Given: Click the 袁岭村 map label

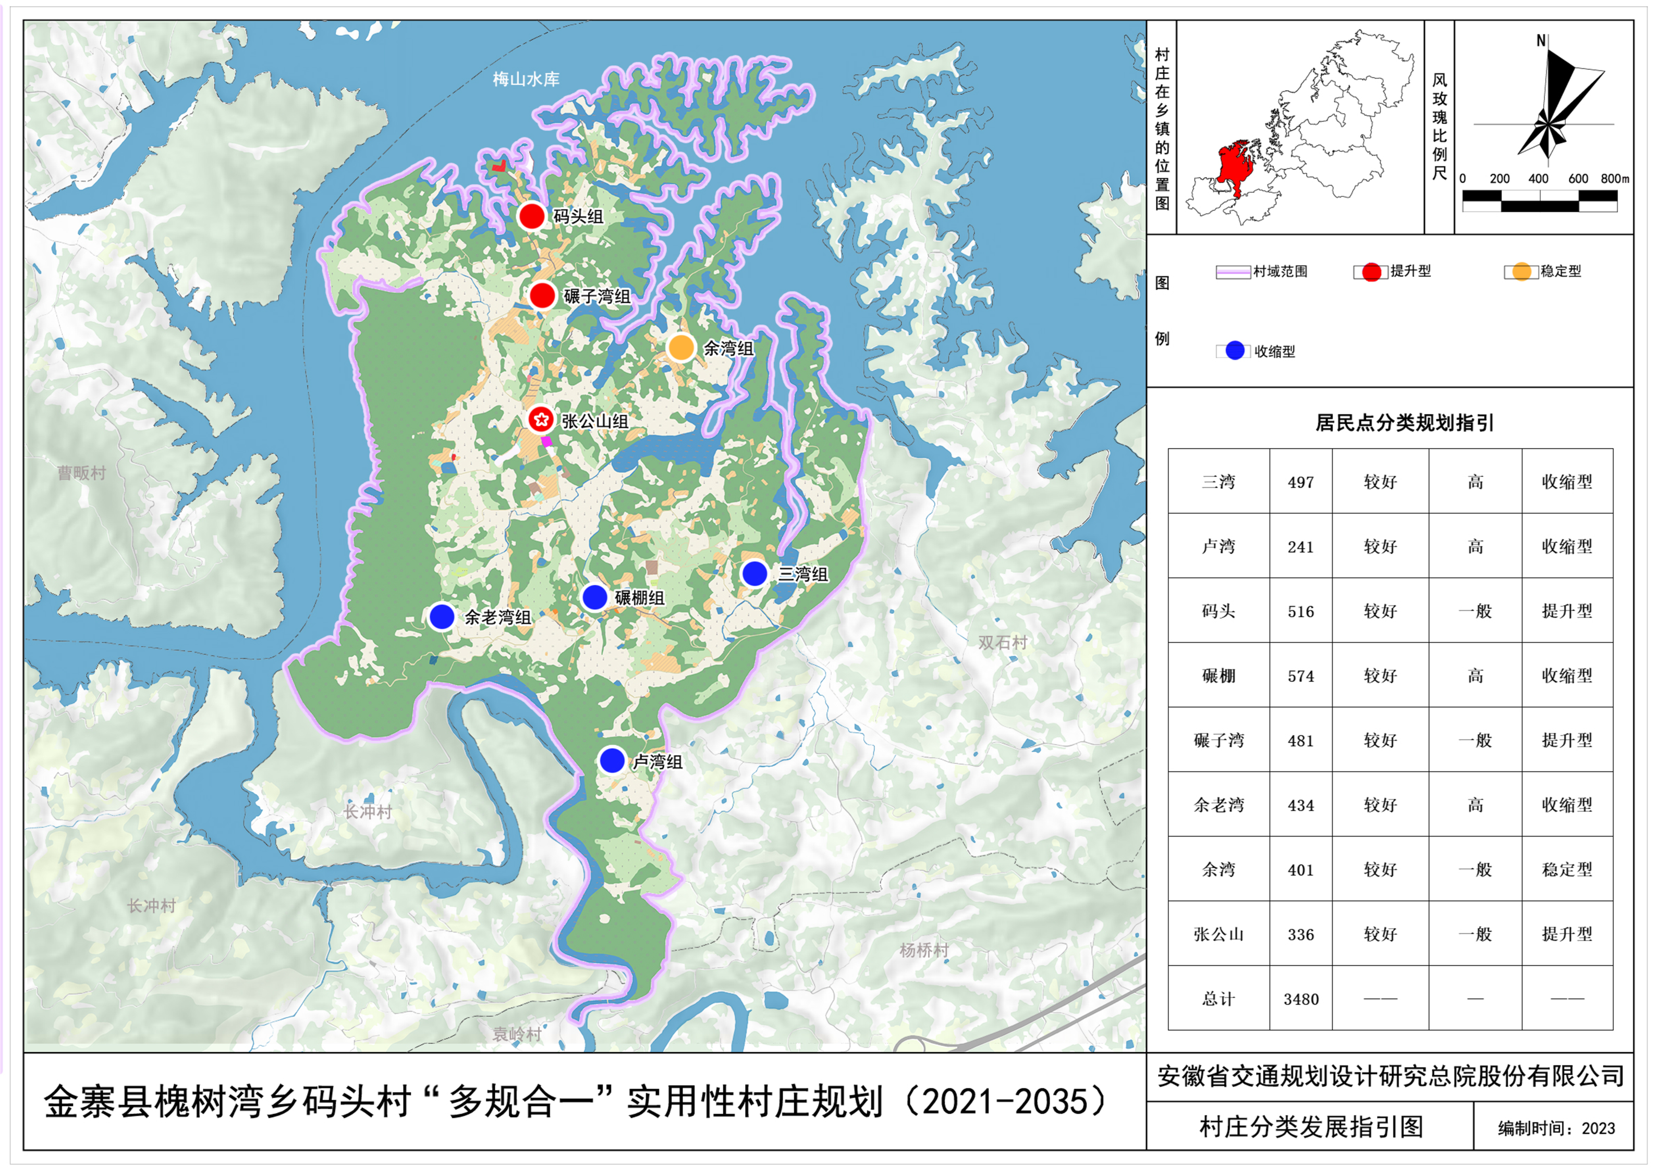Looking at the screenshot, I should [x=517, y=1033].
